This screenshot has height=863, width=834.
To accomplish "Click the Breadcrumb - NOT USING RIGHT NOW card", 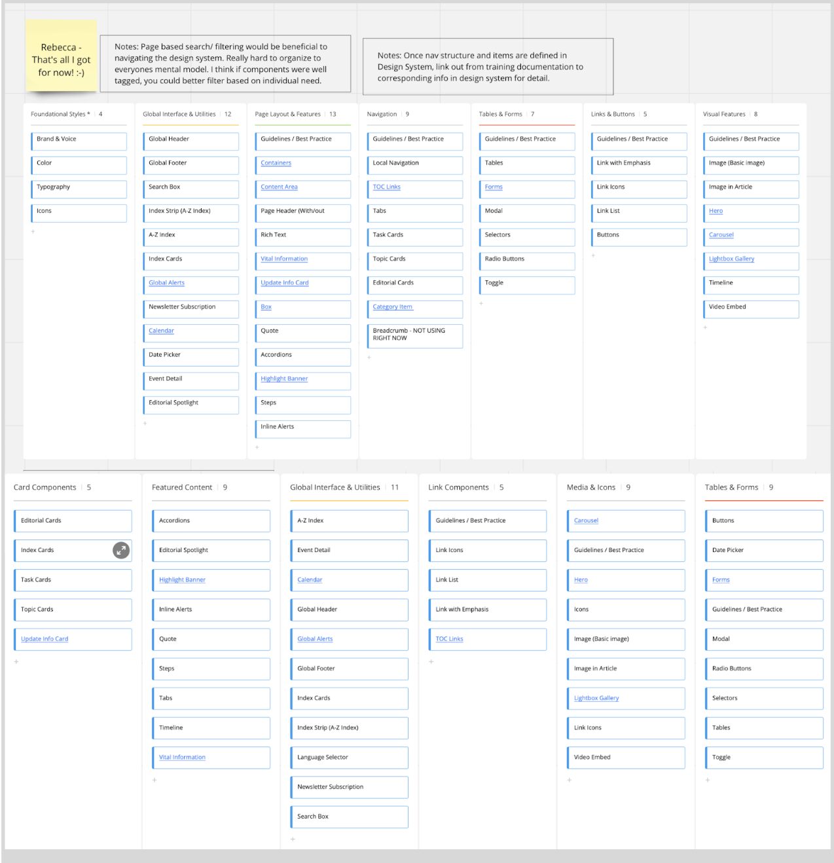I will tap(414, 335).
